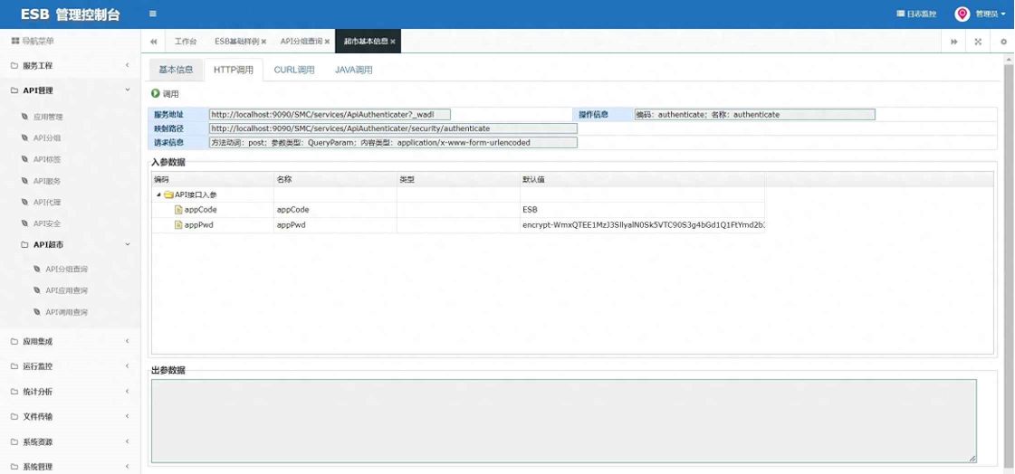Select the appCode parameter row icon
Screen dimensions: 1015x474
tap(178, 210)
